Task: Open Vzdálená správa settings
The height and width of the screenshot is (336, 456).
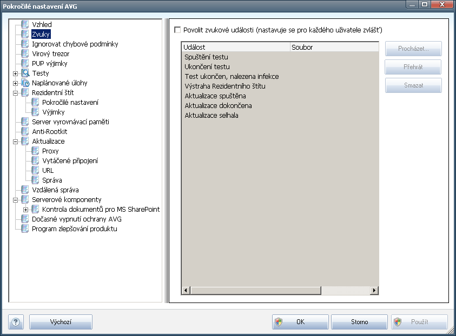Action: pyautogui.click(x=55, y=190)
